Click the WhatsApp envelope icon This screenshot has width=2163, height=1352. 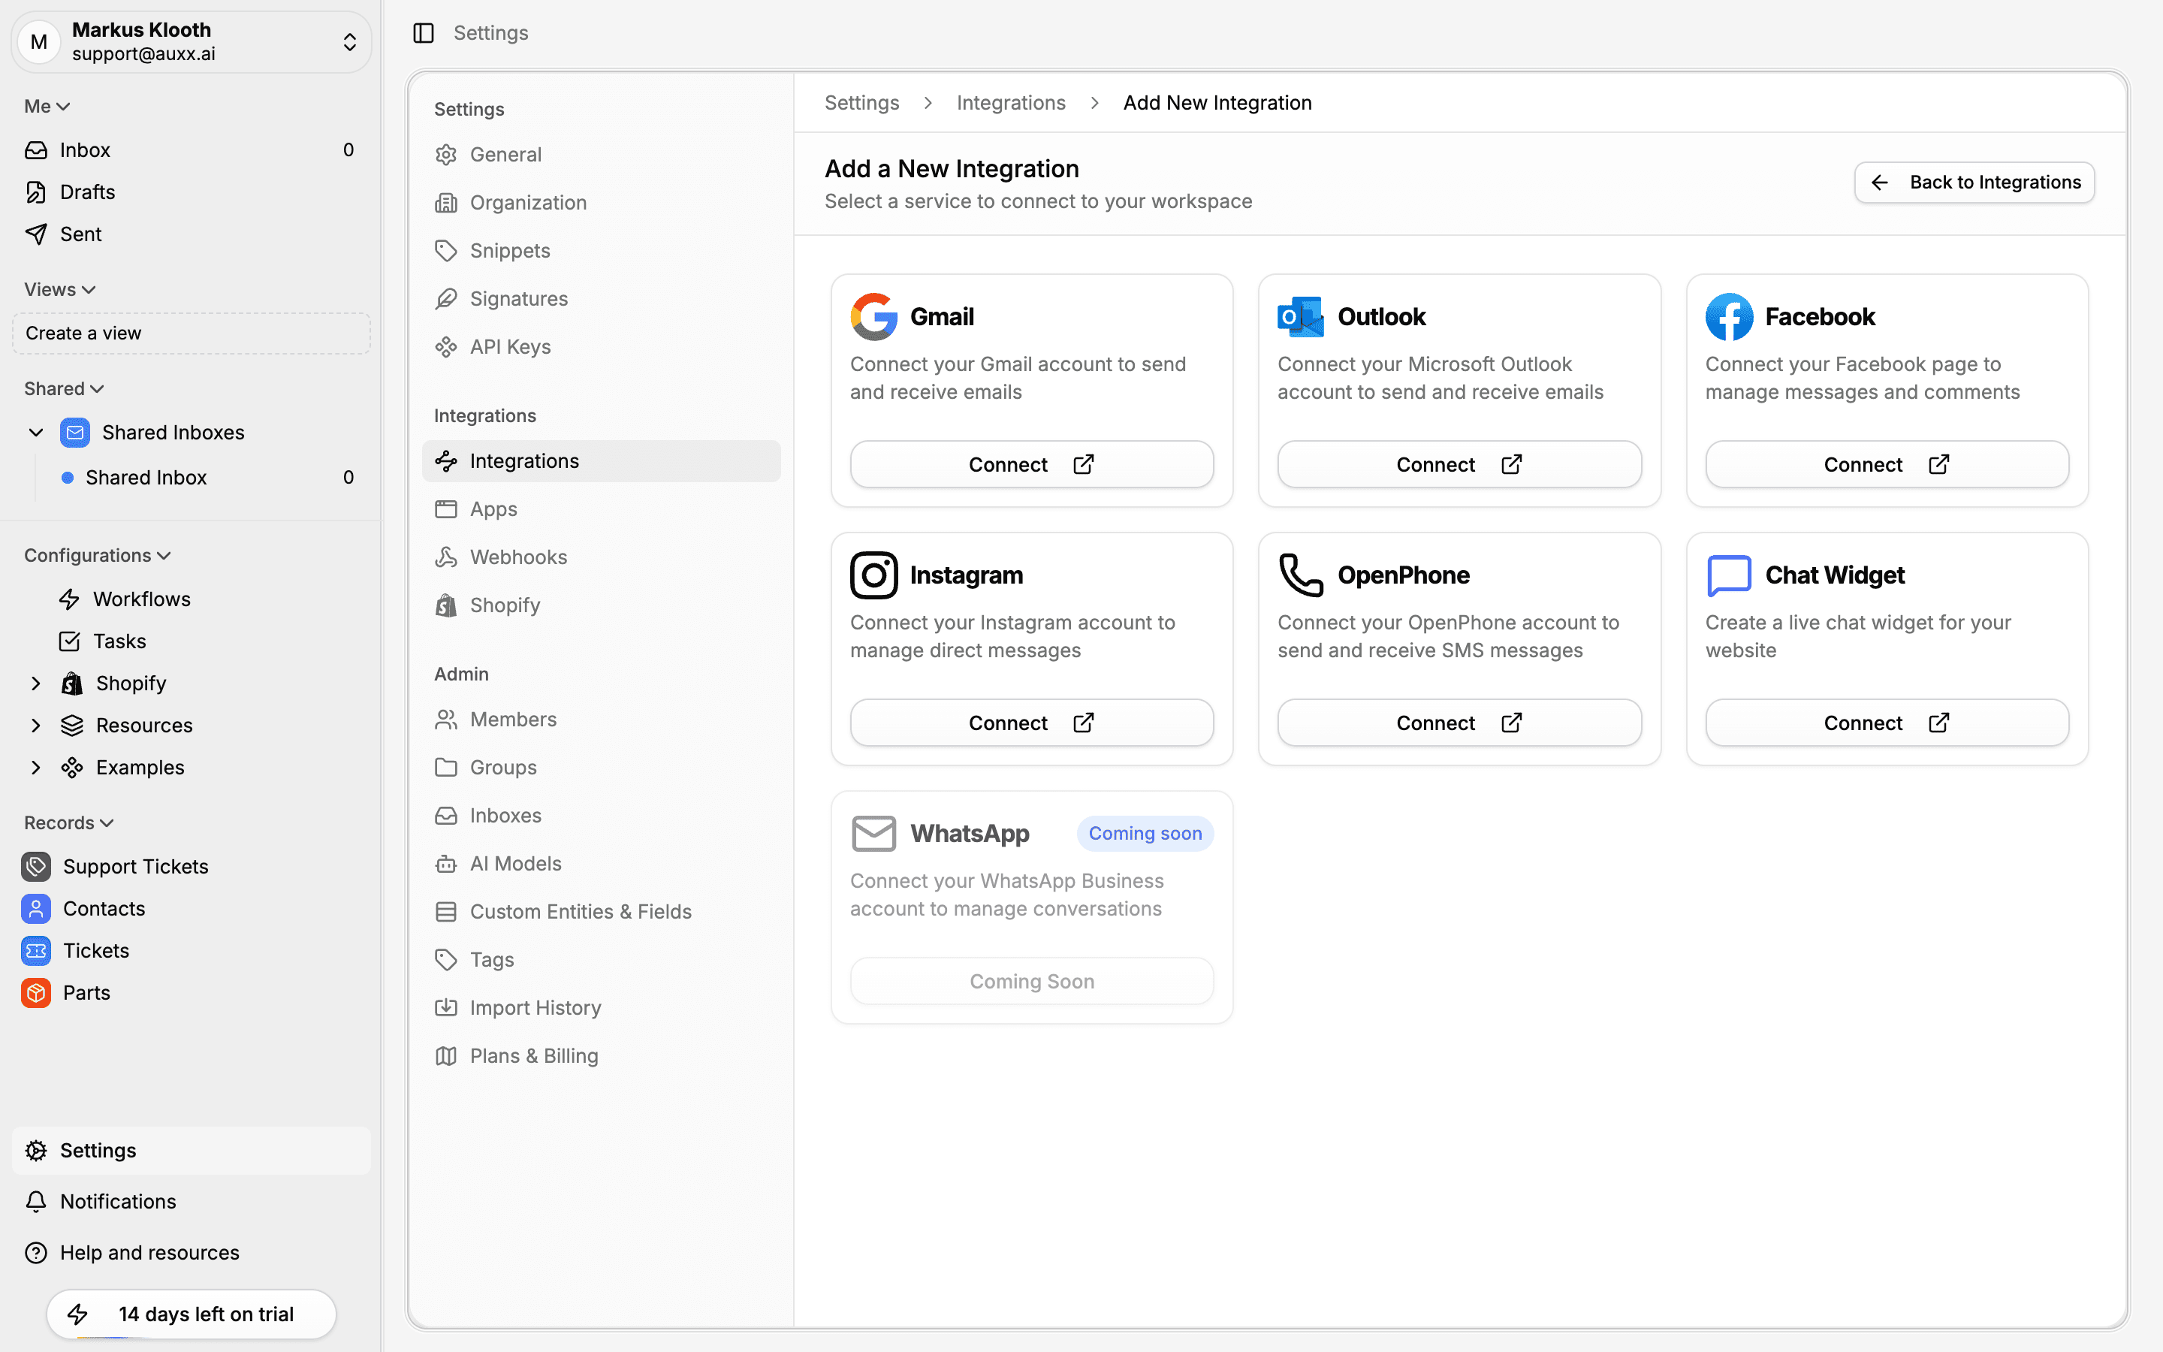point(873,834)
